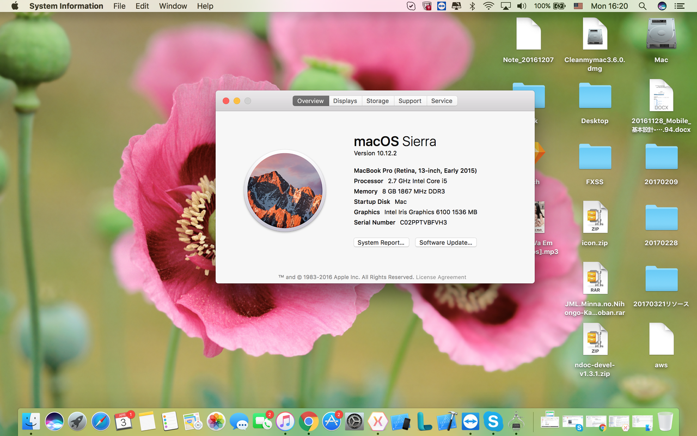Open App Store icon in Dock

tap(332, 421)
